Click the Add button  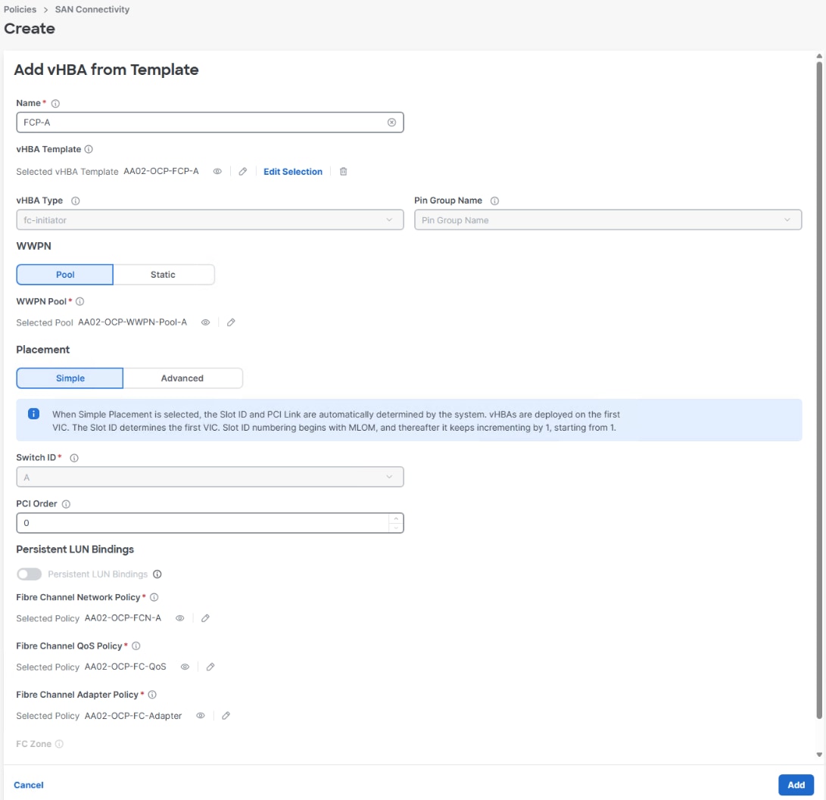pos(796,785)
